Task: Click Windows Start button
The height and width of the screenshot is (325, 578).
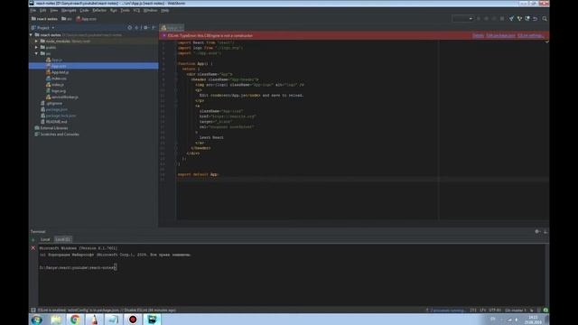Action: click(37, 320)
